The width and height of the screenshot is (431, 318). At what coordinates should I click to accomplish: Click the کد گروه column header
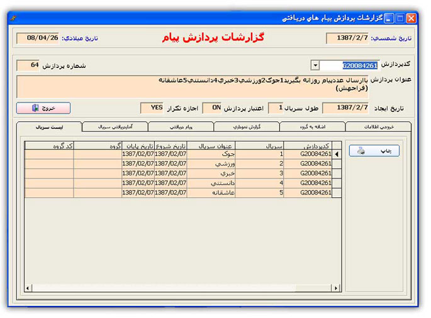(49, 146)
